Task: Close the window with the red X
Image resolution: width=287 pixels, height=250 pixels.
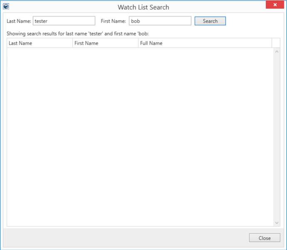Action: tap(275, 5)
